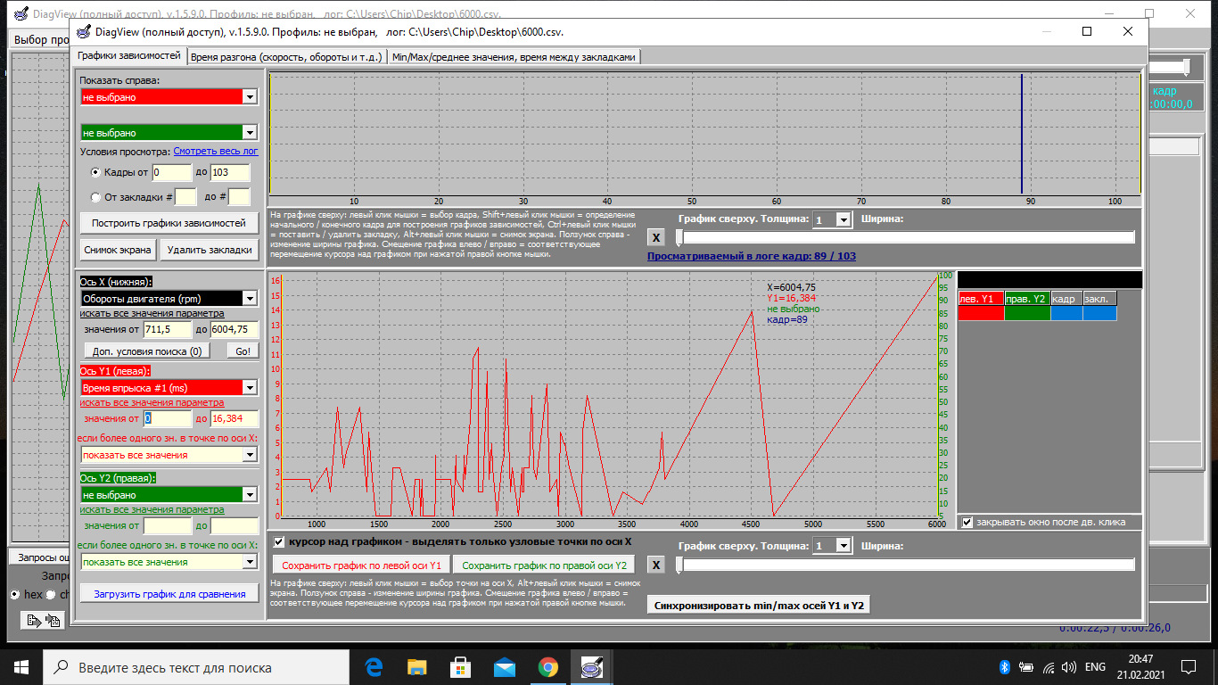Image resolution: width=1218 pixels, height=685 pixels.
Task: Click 'Построить графики зависимостей' button
Action: coord(169,223)
